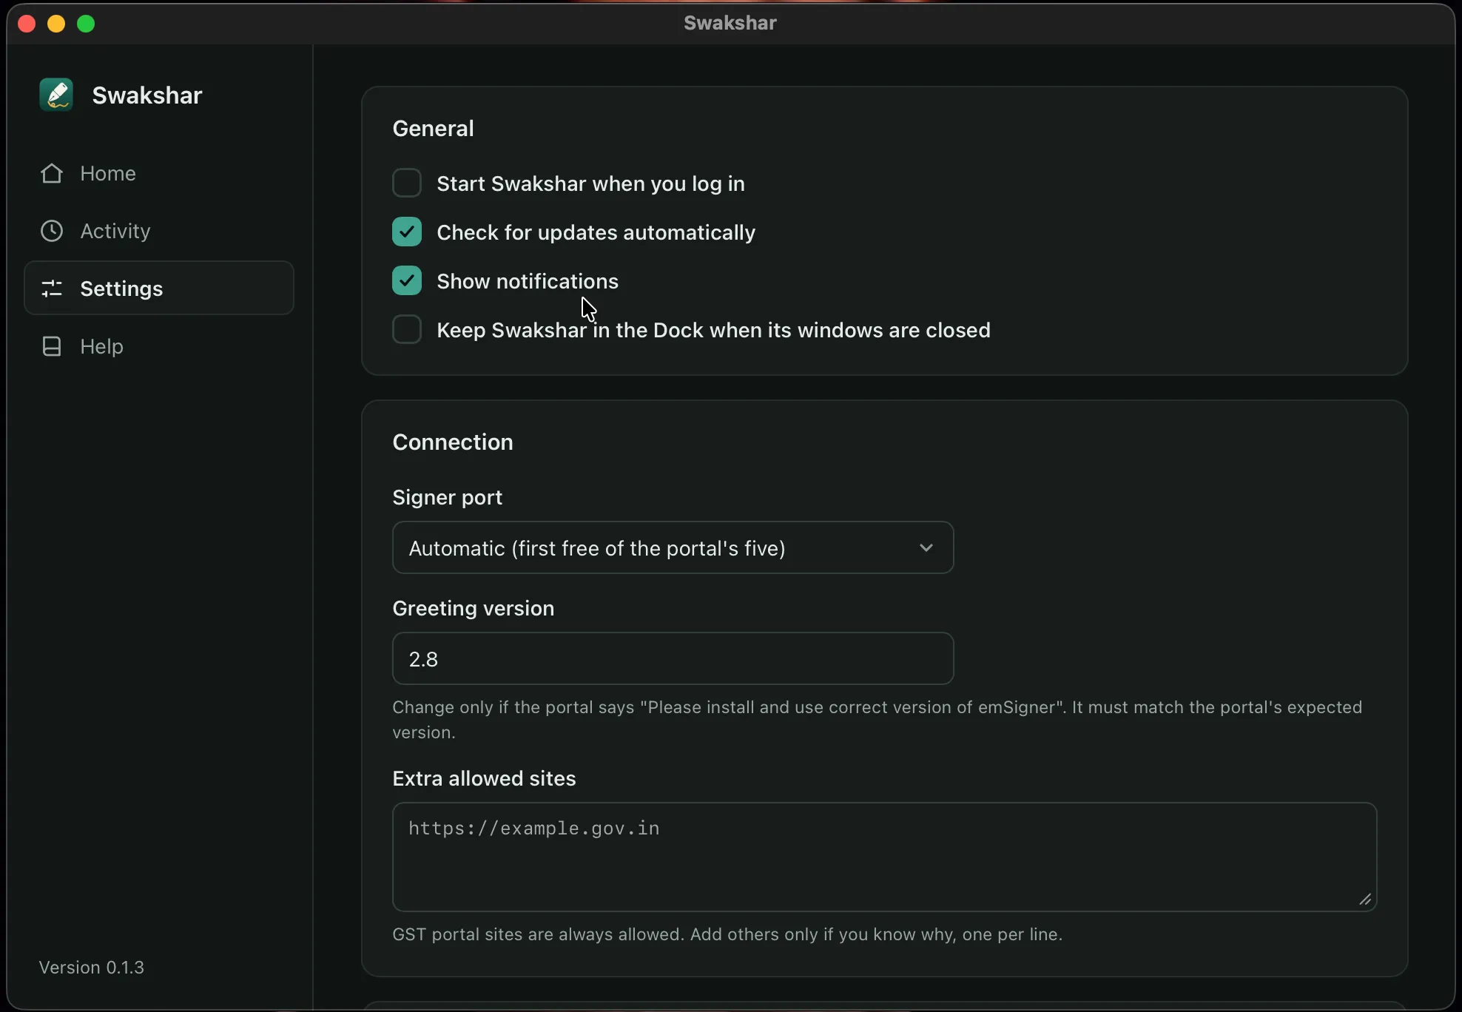
Task: Maximize the Swakshar window
Action: tap(86, 24)
